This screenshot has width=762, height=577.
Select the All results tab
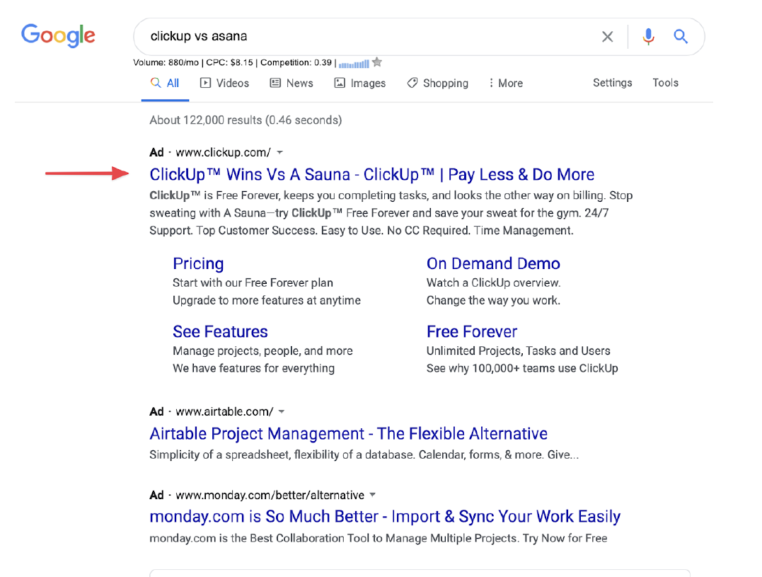click(x=165, y=83)
